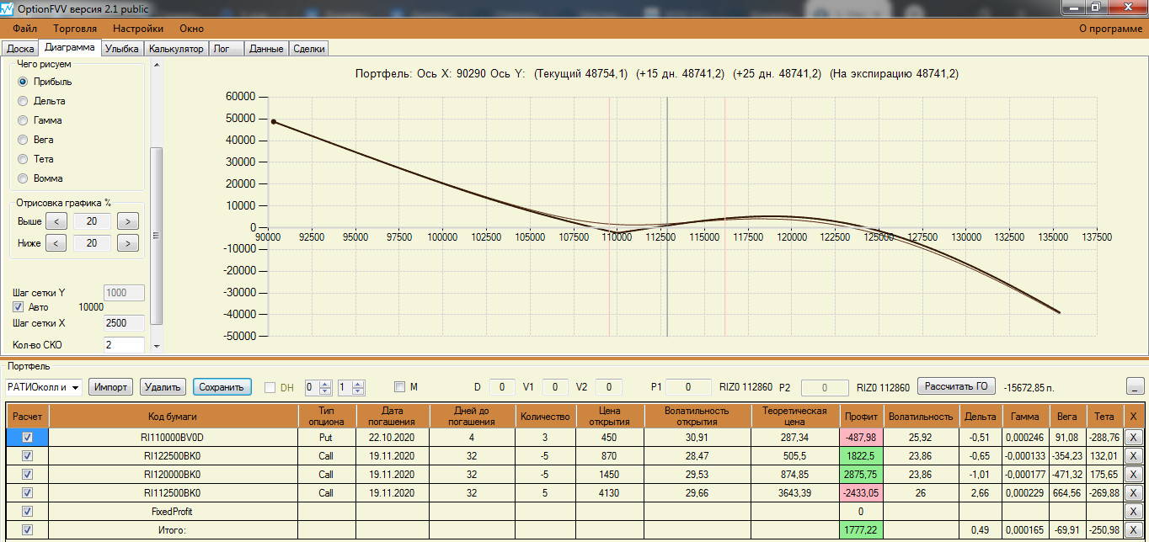Switch to the Улыбка tab

[122, 49]
